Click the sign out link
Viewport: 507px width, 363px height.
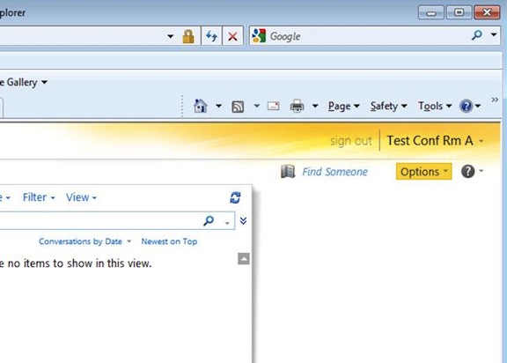(351, 141)
